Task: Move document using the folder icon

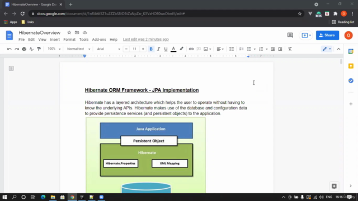Action: coord(77,32)
